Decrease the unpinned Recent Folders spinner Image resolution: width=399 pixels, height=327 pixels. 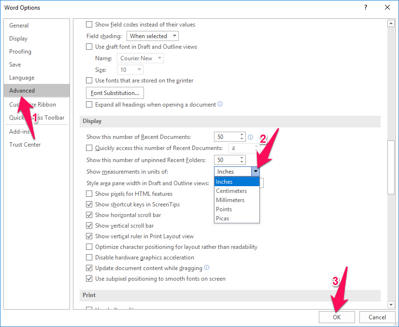coord(242,162)
